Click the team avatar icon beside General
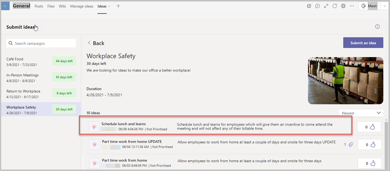Screen dimensions: 390x171 click(x=5, y=6)
